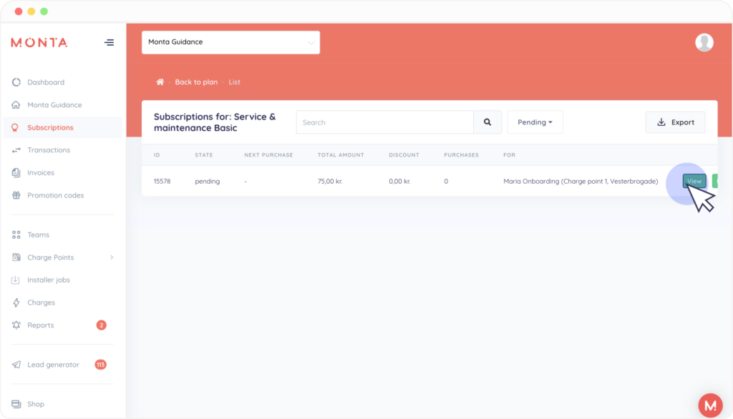Open Reports menu item
Screen dimensions: 733x419
tap(41, 325)
